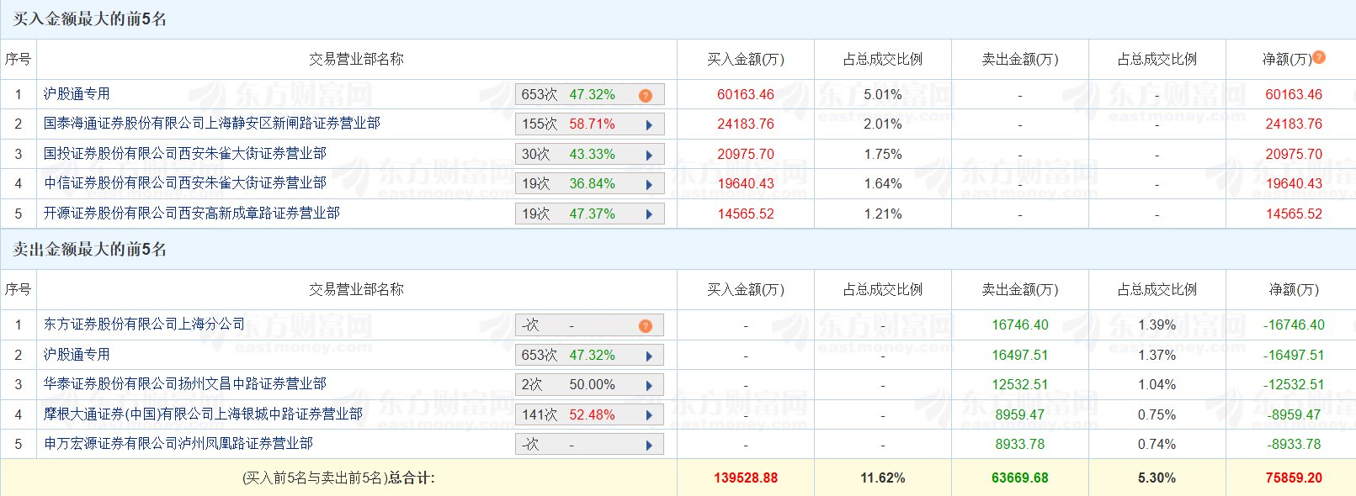Open 摩根大通证券(中国)上海银城中路营业部 link
Screen dimensions: 1356x496
coord(203,414)
